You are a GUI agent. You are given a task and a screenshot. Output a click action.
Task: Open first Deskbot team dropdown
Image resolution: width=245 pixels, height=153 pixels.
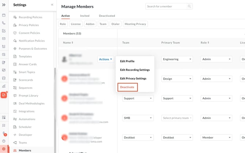pyautogui.click(x=138, y=138)
